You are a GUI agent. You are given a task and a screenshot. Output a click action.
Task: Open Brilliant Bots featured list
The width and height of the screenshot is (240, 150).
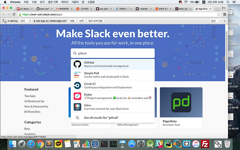tap(32, 112)
